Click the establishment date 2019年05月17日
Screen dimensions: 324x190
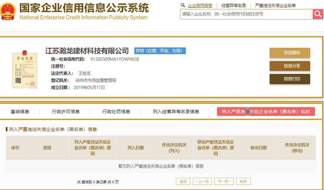[89, 87]
